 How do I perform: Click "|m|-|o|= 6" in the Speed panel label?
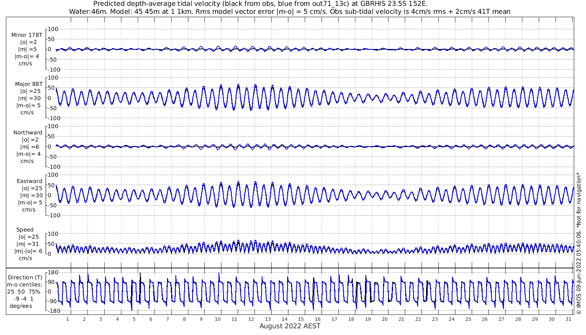tap(29, 251)
